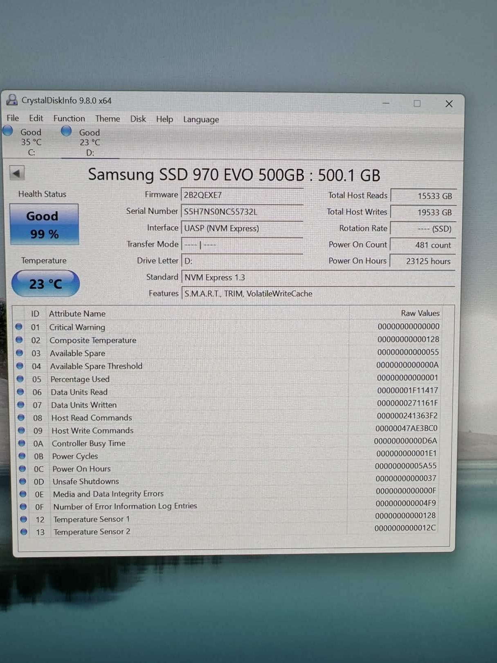497x663 pixels.
Task: Click the Serial Number field
Action: [242, 212]
